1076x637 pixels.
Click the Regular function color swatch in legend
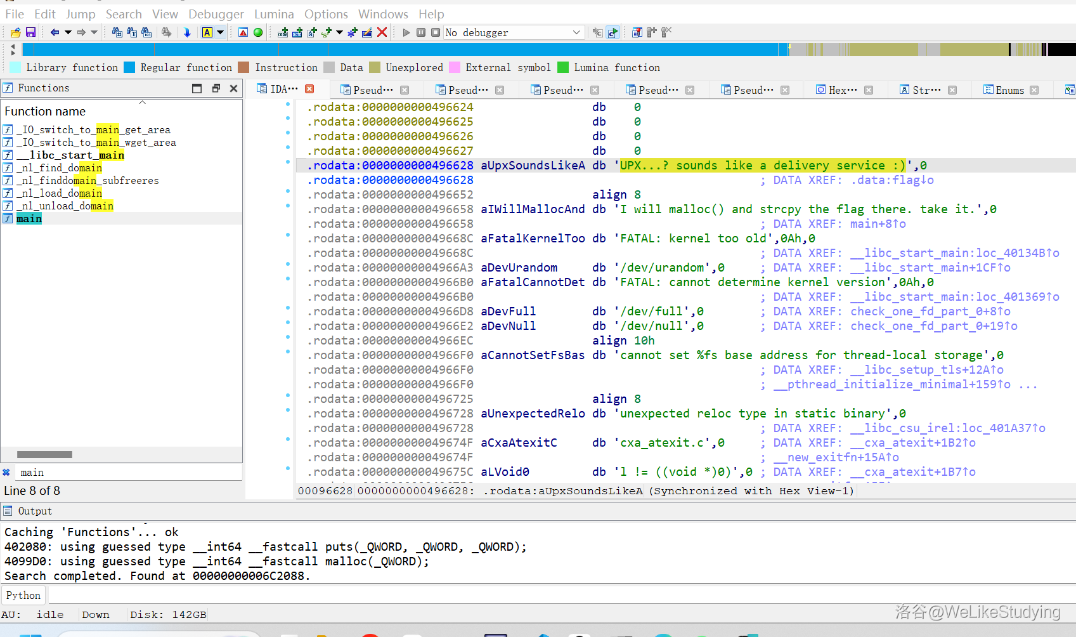pos(129,68)
